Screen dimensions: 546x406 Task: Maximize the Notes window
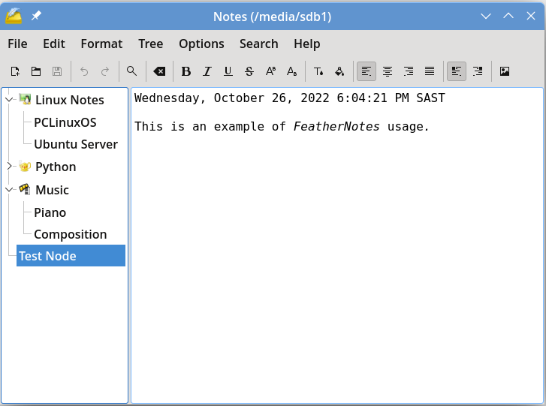(508, 16)
